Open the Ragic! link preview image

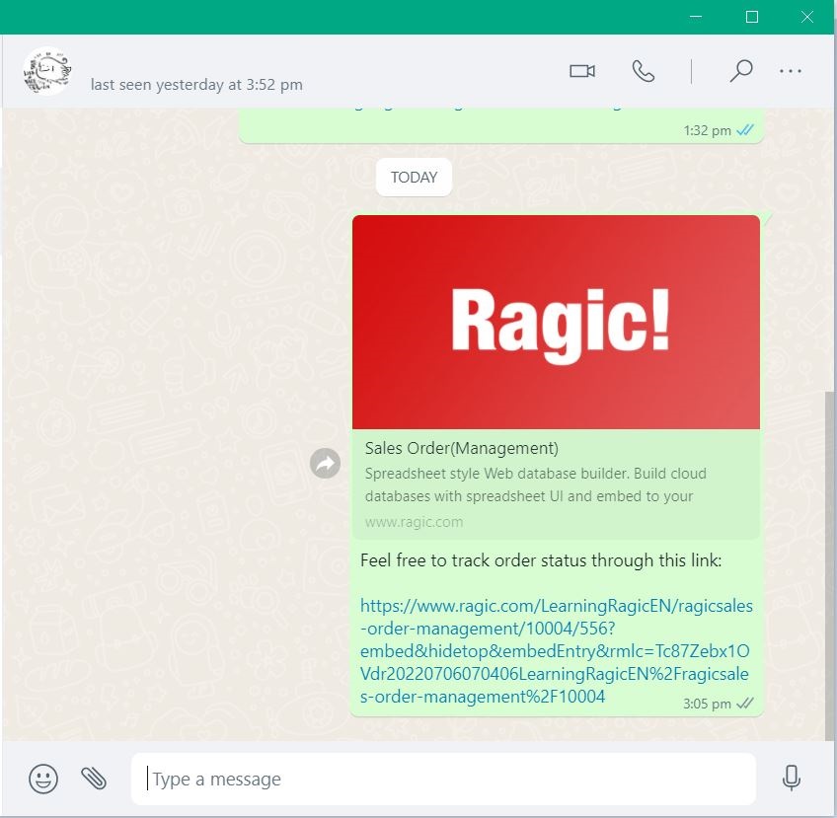click(x=556, y=323)
